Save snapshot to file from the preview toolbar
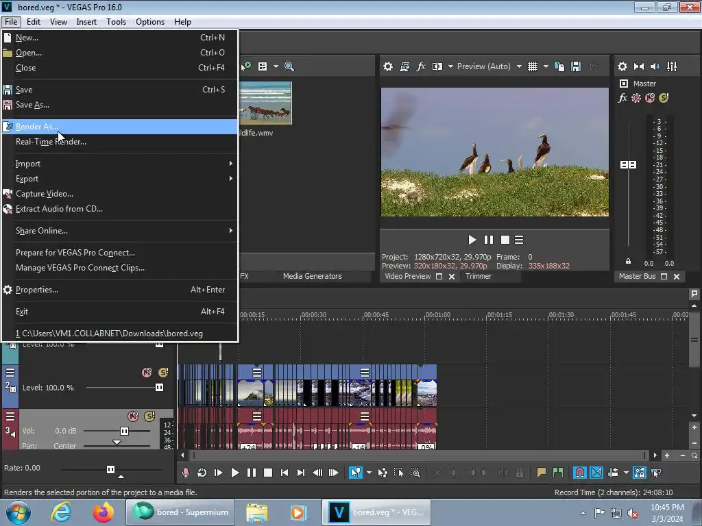The image size is (702, 526). (576, 66)
